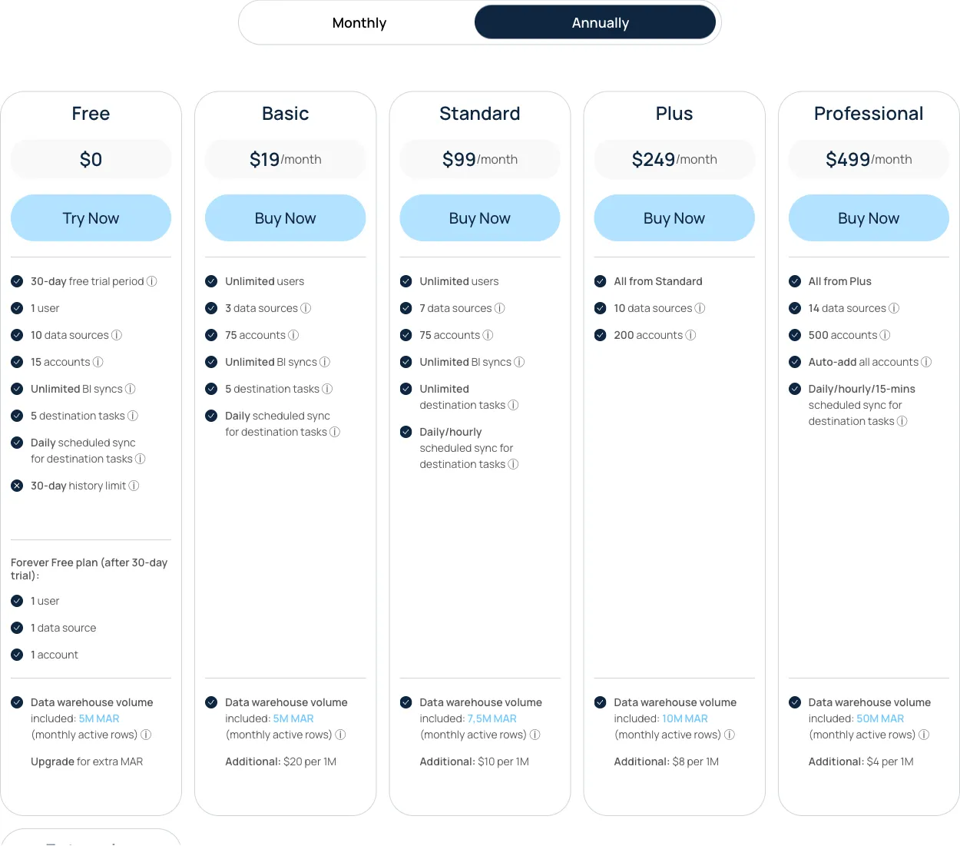Click the 50M MAR link under Professional
Image resolution: width=960 pixels, height=846 pixels.
click(x=880, y=718)
